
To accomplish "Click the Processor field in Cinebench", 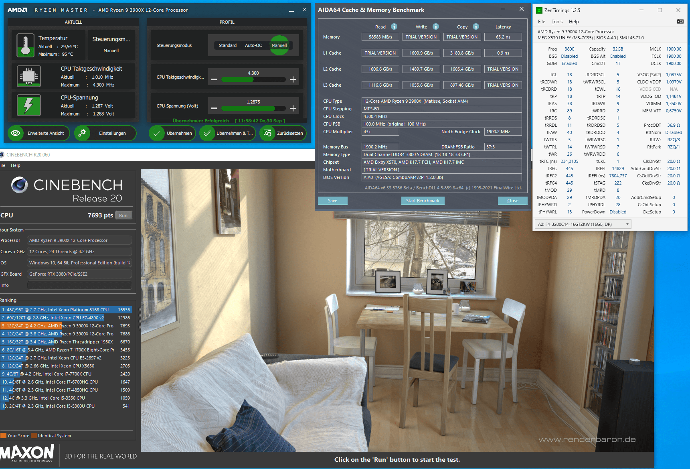I will (x=79, y=240).
